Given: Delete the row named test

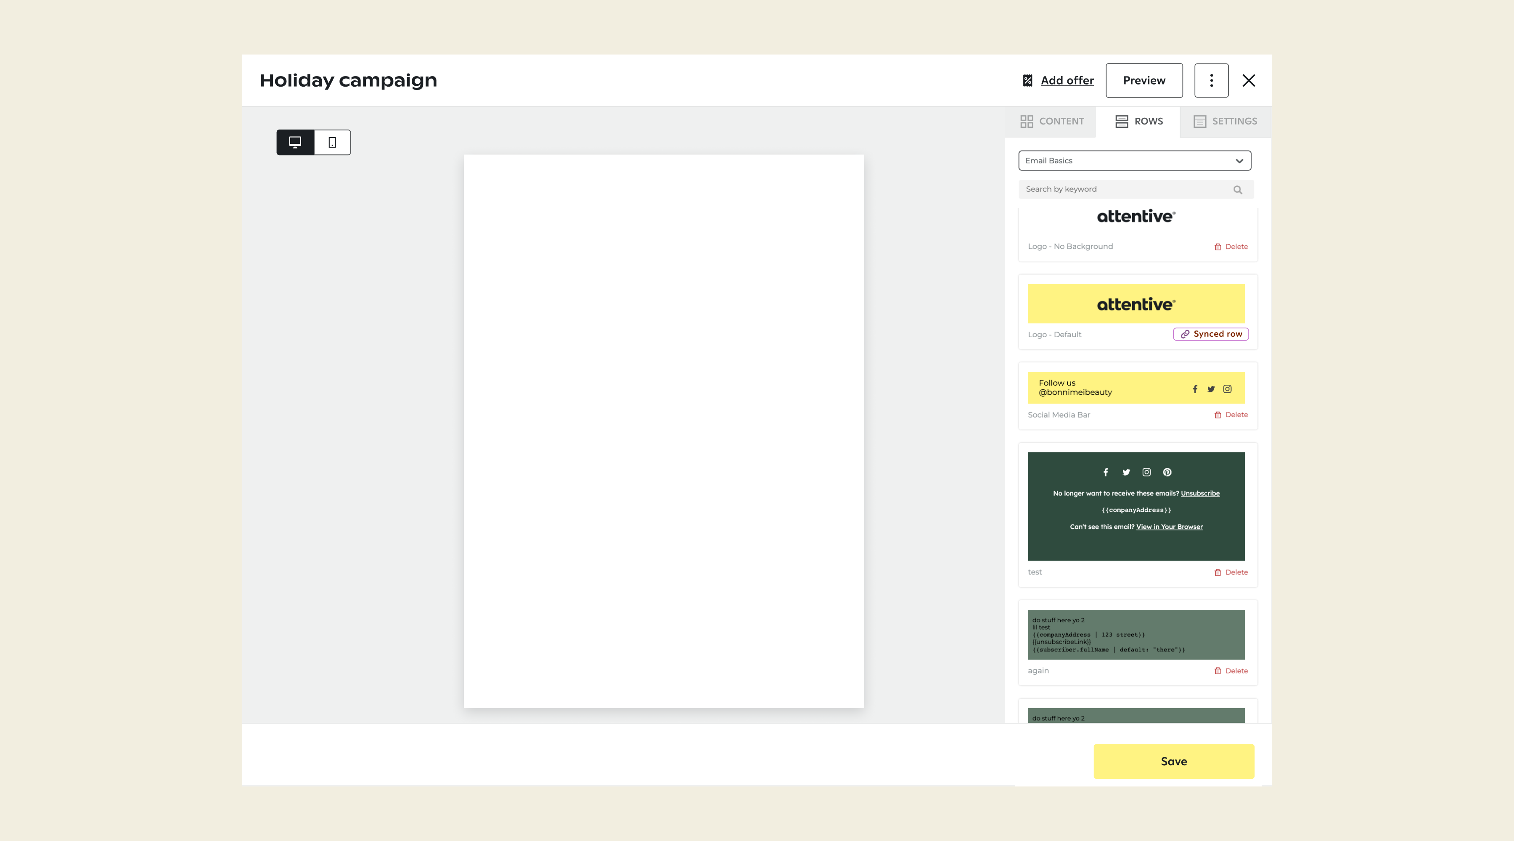Looking at the screenshot, I should point(1231,572).
